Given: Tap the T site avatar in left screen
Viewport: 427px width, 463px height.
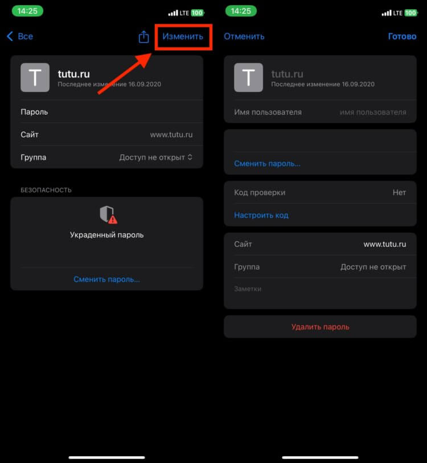Looking at the screenshot, I should click(35, 78).
